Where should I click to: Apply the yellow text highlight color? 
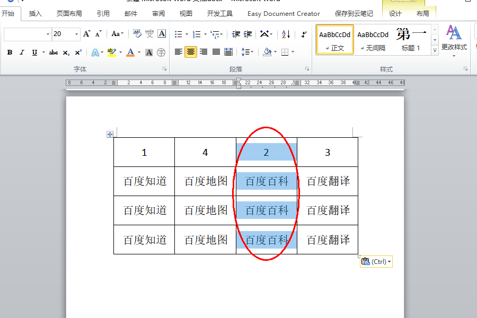(x=112, y=52)
